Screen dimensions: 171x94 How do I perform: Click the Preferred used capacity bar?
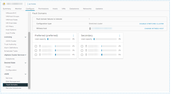coord(59,39)
